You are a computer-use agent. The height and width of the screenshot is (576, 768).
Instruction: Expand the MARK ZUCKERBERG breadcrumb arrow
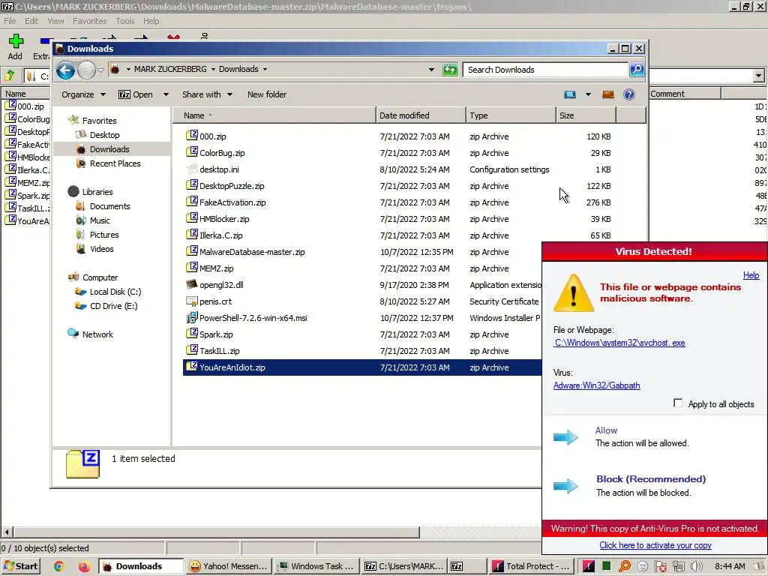point(213,70)
